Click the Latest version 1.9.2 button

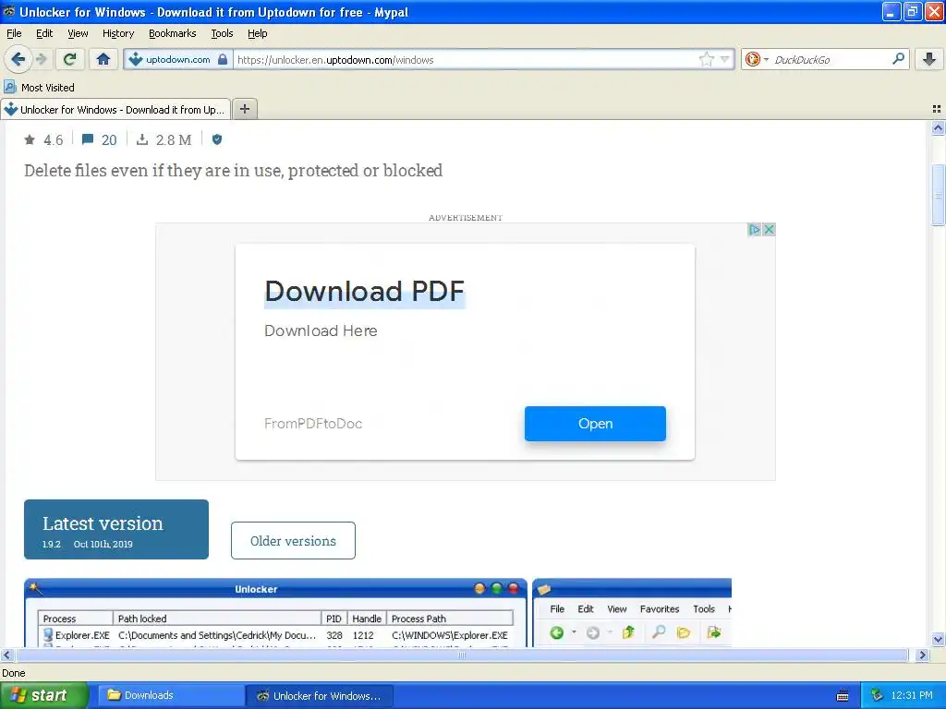(x=116, y=529)
